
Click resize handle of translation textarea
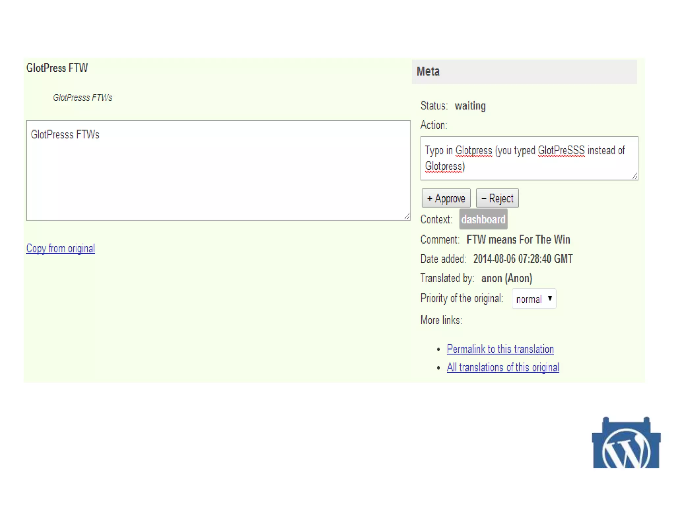point(407,216)
